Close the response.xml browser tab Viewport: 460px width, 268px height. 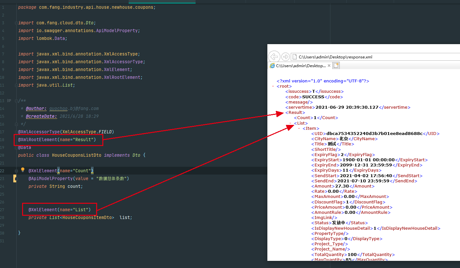tap(329, 66)
